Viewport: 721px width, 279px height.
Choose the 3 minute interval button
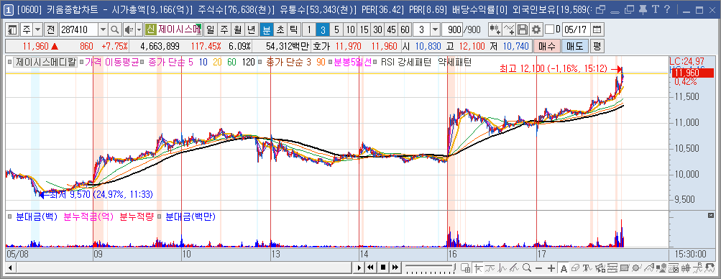click(x=323, y=30)
